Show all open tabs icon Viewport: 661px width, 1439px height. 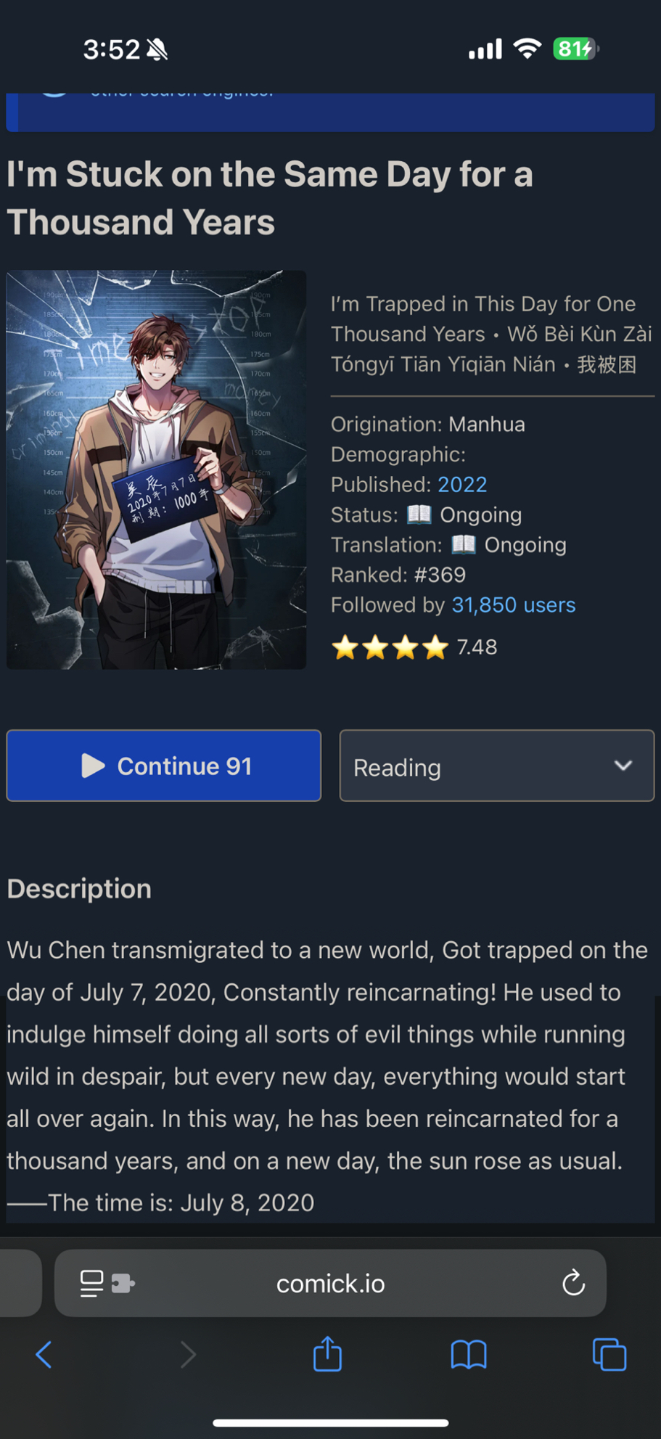[609, 1354]
